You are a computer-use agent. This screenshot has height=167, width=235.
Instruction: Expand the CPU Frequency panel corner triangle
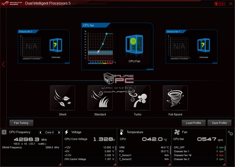[x=60, y=164]
